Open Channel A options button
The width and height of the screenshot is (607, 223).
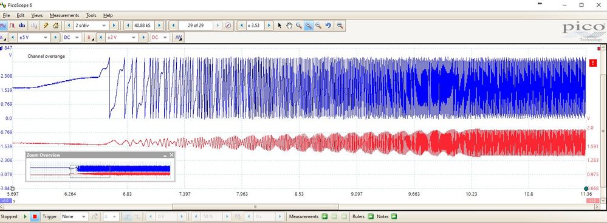click(x=3, y=38)
